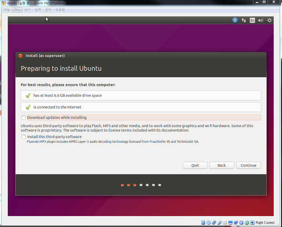Enable Download updates while installing checkbox
This screenshot has width=282, height=227.
click(24, 118)
